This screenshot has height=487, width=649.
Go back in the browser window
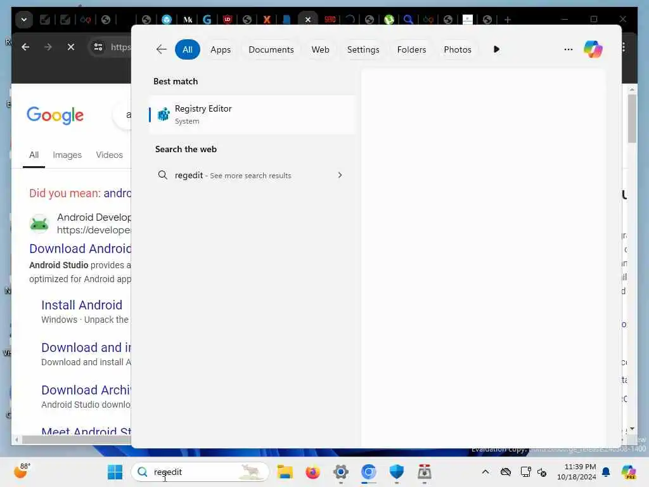click(25, 47)
